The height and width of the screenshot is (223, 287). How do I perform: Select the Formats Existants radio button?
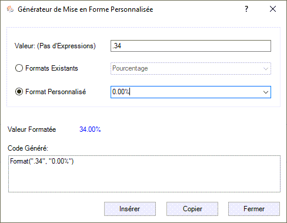tap(19, 68)
